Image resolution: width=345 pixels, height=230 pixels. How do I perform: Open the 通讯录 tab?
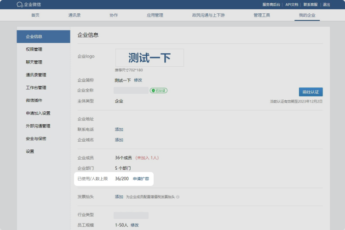[75, 15]
